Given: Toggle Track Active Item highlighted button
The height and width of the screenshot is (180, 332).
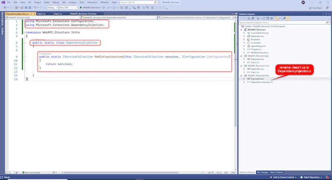Looking at the screenshot, I should click(277, 18).
